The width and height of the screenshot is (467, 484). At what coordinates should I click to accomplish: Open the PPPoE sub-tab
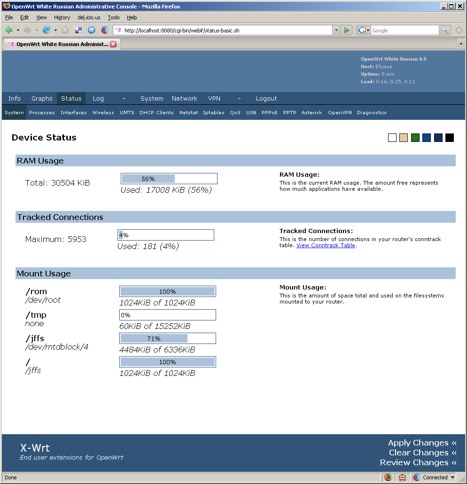(x=270, y=113)
